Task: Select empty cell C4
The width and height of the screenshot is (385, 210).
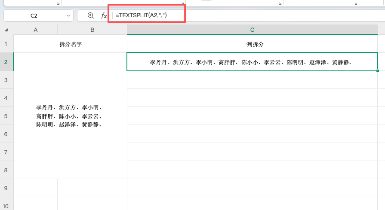Action: tap(252, 98)
